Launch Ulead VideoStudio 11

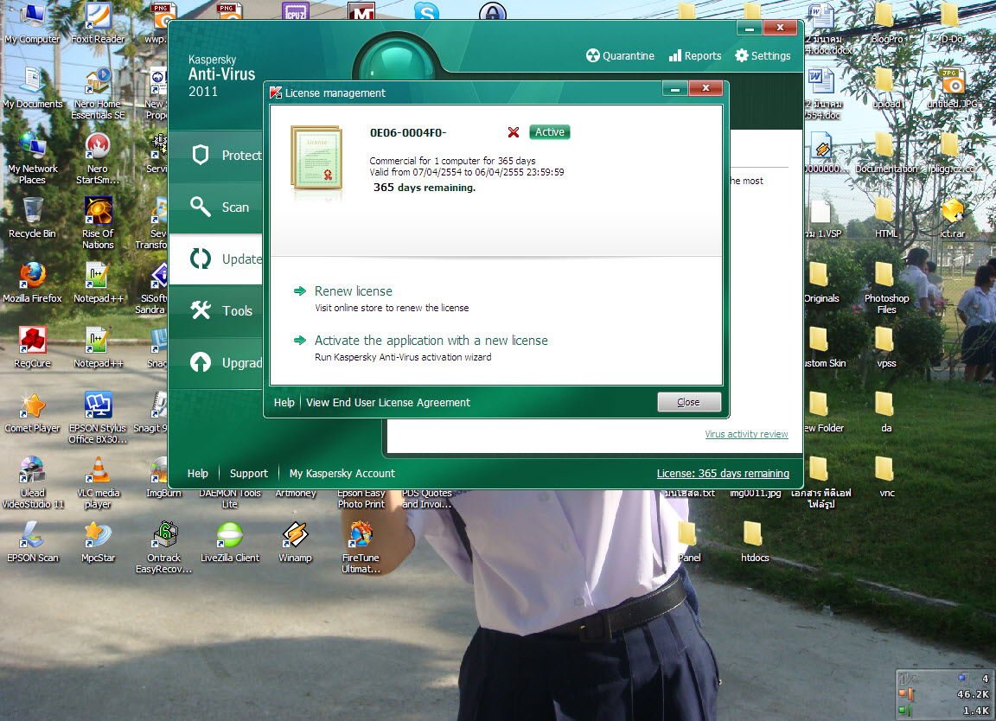click(x=32, y=482)
